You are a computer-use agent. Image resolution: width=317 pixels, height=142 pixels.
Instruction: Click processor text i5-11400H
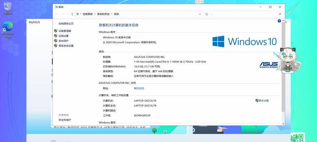170,62
